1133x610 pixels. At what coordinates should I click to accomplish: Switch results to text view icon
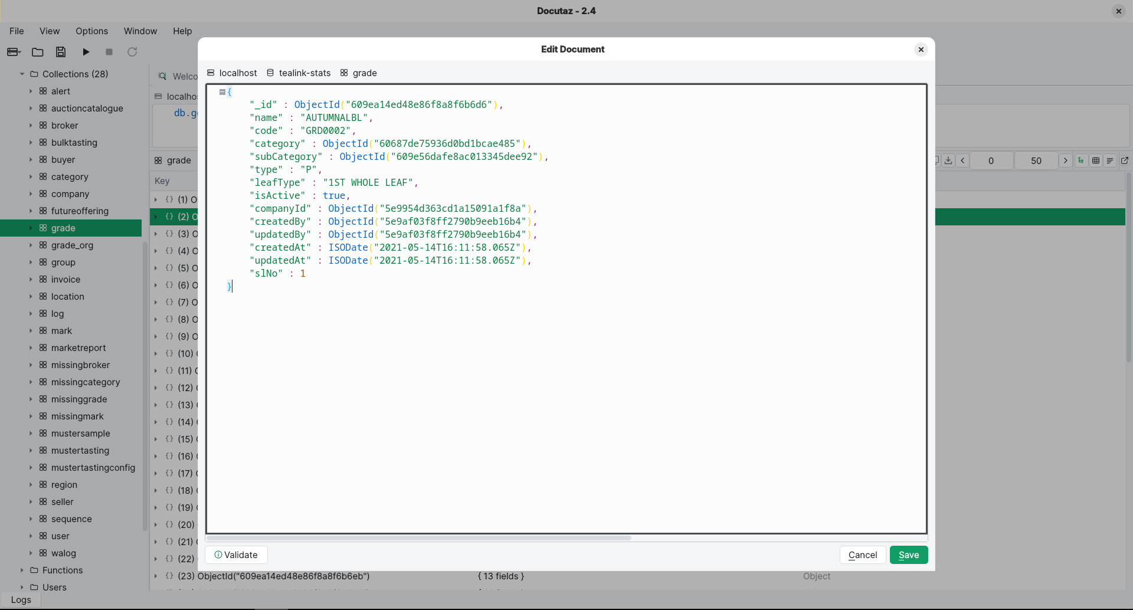(x=1110, y=160)
